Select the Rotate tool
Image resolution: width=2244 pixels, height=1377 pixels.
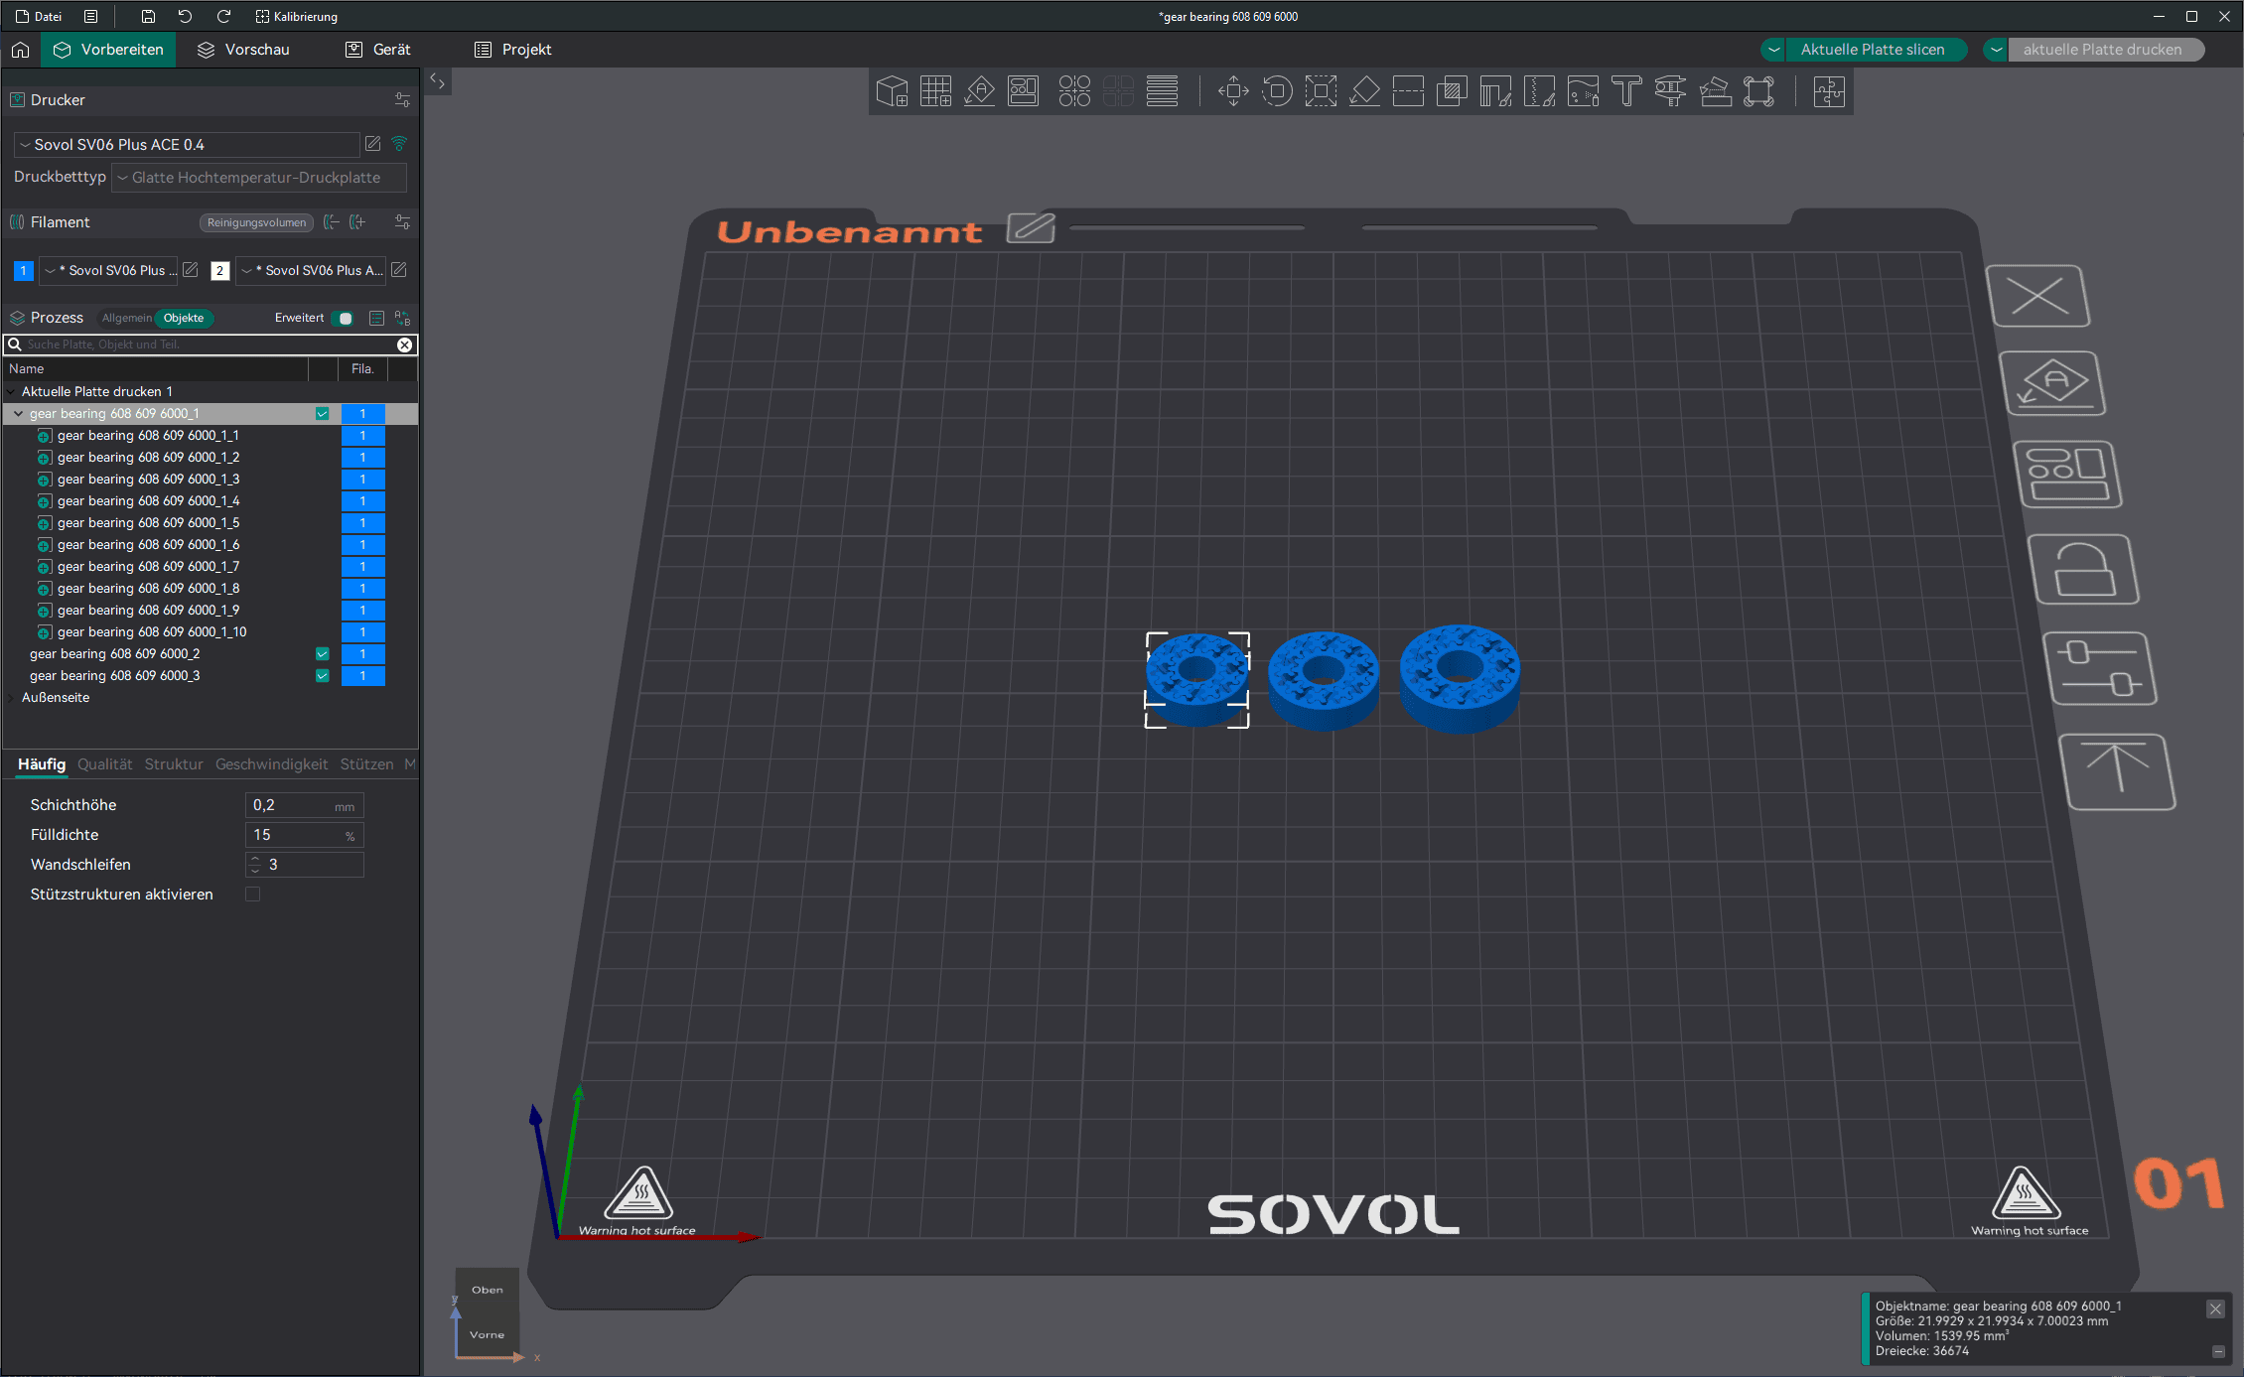(x=1277, y=91)
